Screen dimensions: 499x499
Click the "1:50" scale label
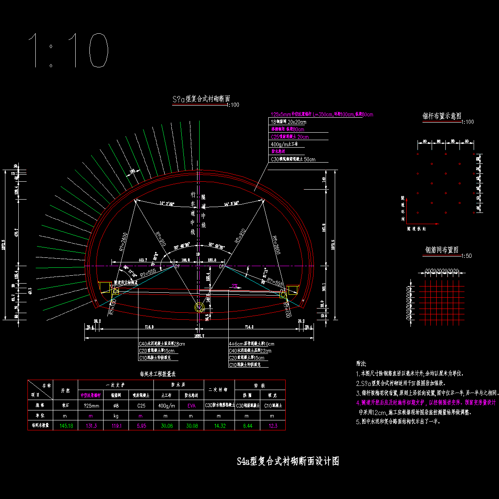click(x=467, y=256)
